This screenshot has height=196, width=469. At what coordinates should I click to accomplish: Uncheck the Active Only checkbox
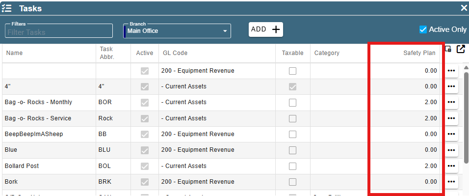(x=423, y=29)
